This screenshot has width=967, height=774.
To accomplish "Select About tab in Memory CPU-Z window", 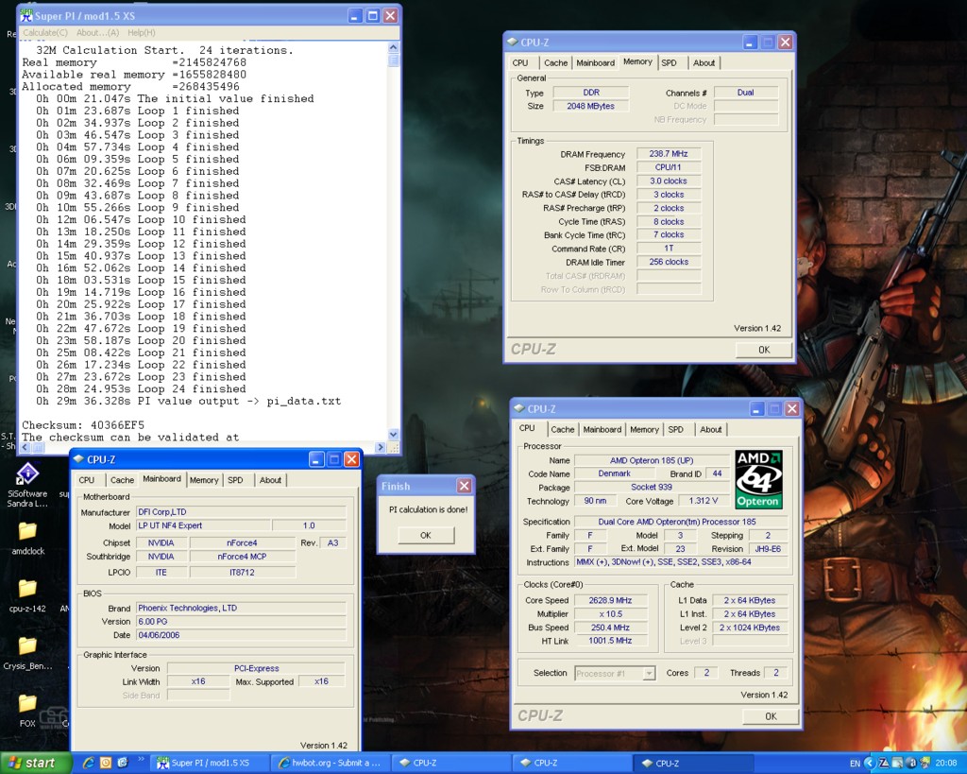I will tap(704, 63).
